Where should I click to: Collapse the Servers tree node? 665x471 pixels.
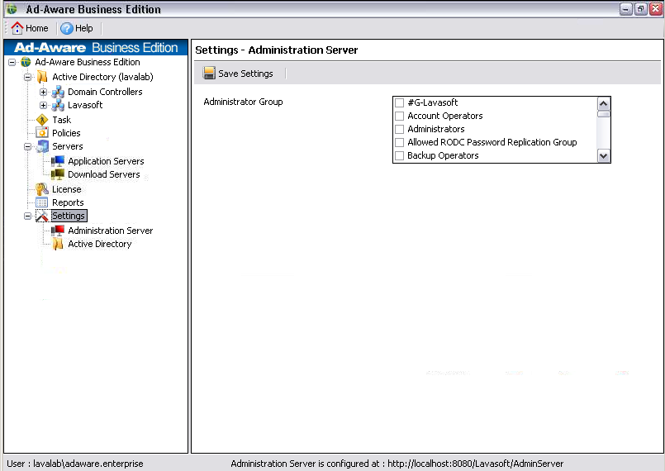27,147
